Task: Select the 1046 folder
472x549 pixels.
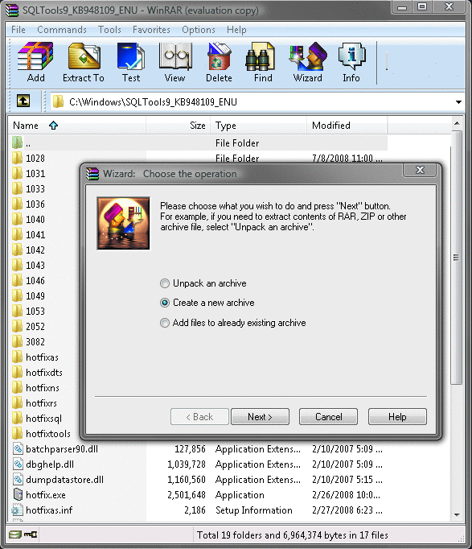Action: point(29,280)
